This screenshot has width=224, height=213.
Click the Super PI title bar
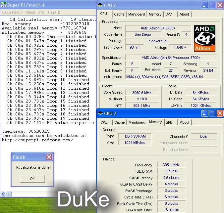click(48, 5)
